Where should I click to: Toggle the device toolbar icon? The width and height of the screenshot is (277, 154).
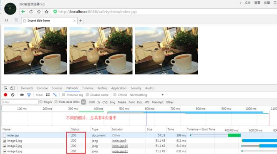[x=12, y=88]
